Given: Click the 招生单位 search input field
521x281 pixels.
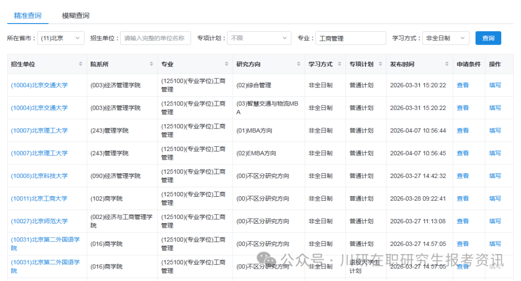Looking at the screenshot, I should point(155,38).
